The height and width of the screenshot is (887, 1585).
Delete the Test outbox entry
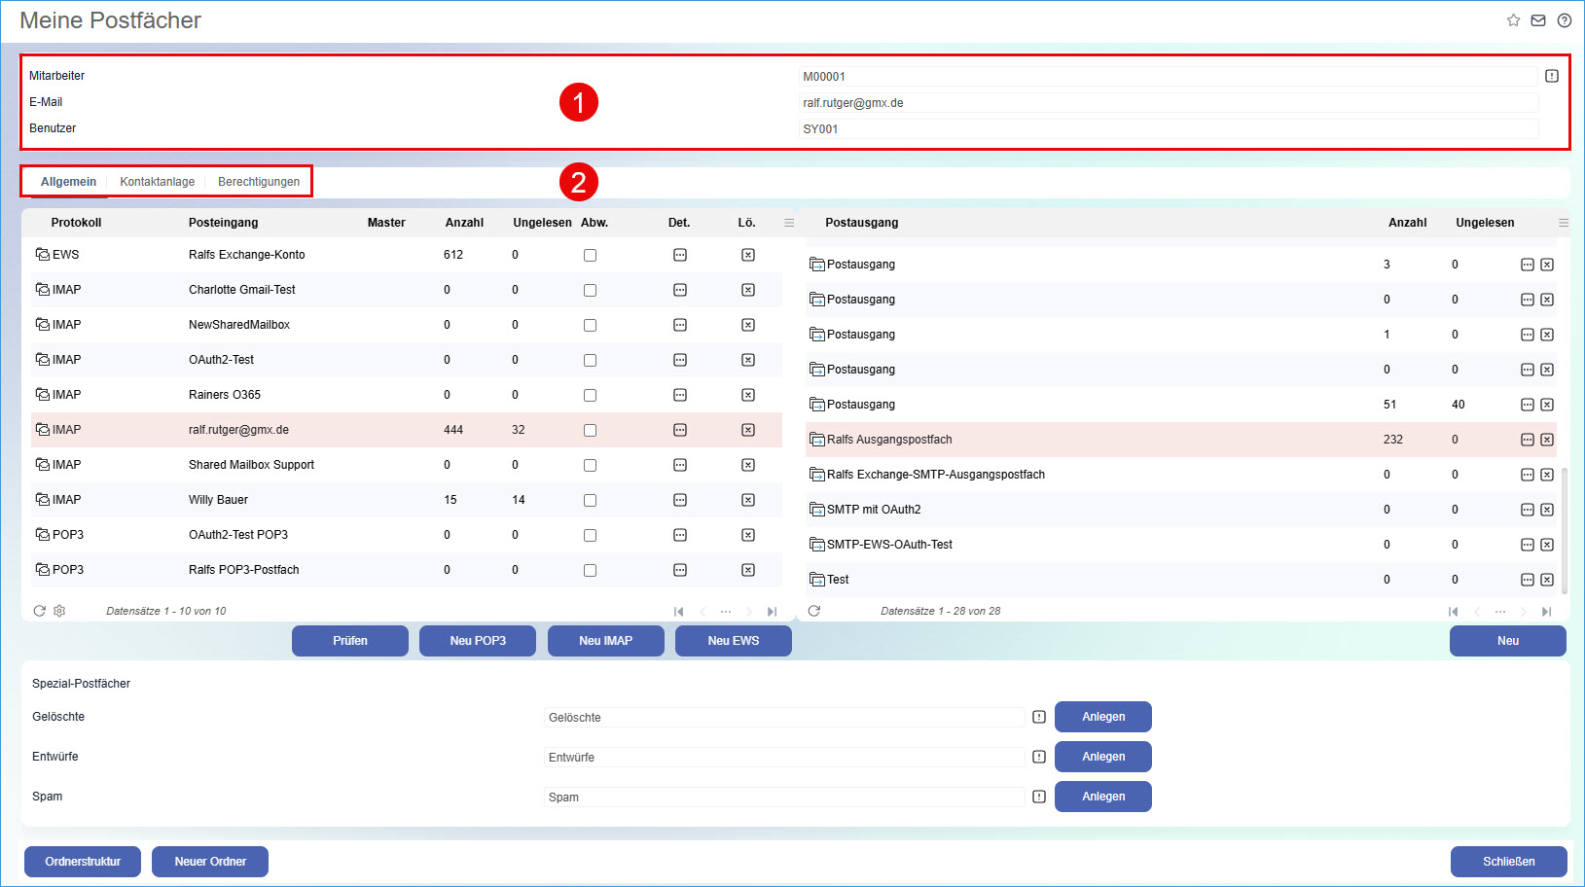pyautogui.click(x=1547, y=580)
